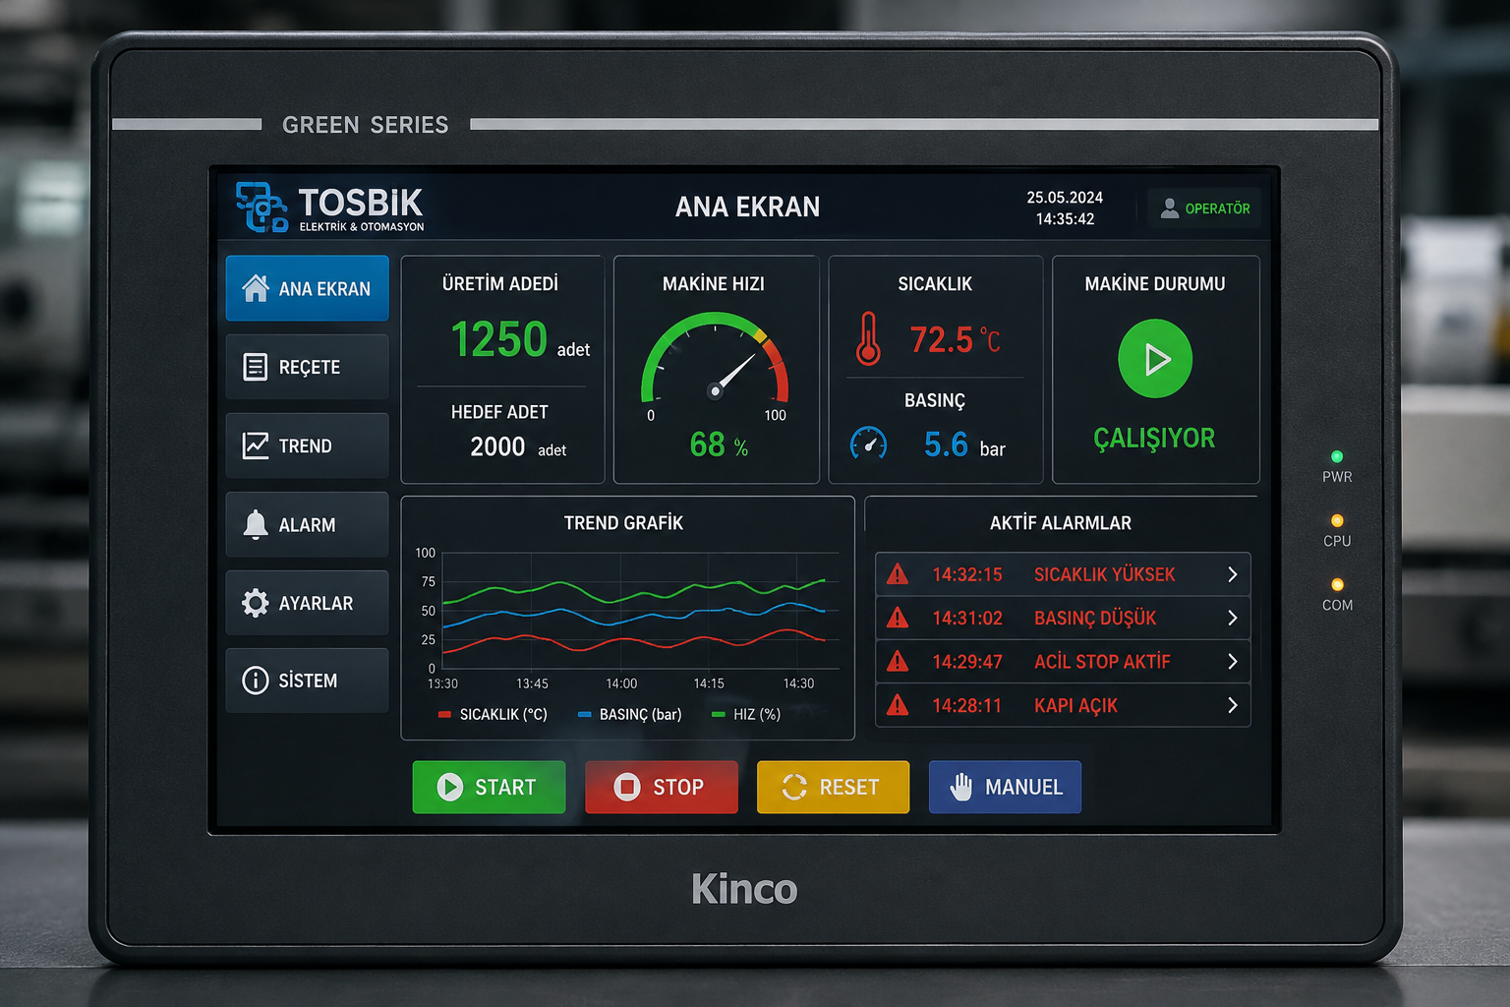This screenshot has width=1510, height=1007.
Task: Expand the ACİL STOP AKTİF alarm chevron
Action: (x=1232, y=662)
